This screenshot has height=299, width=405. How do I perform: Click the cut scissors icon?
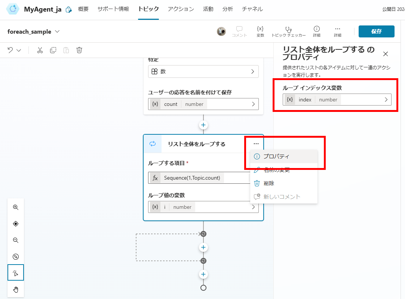point(40,50)
